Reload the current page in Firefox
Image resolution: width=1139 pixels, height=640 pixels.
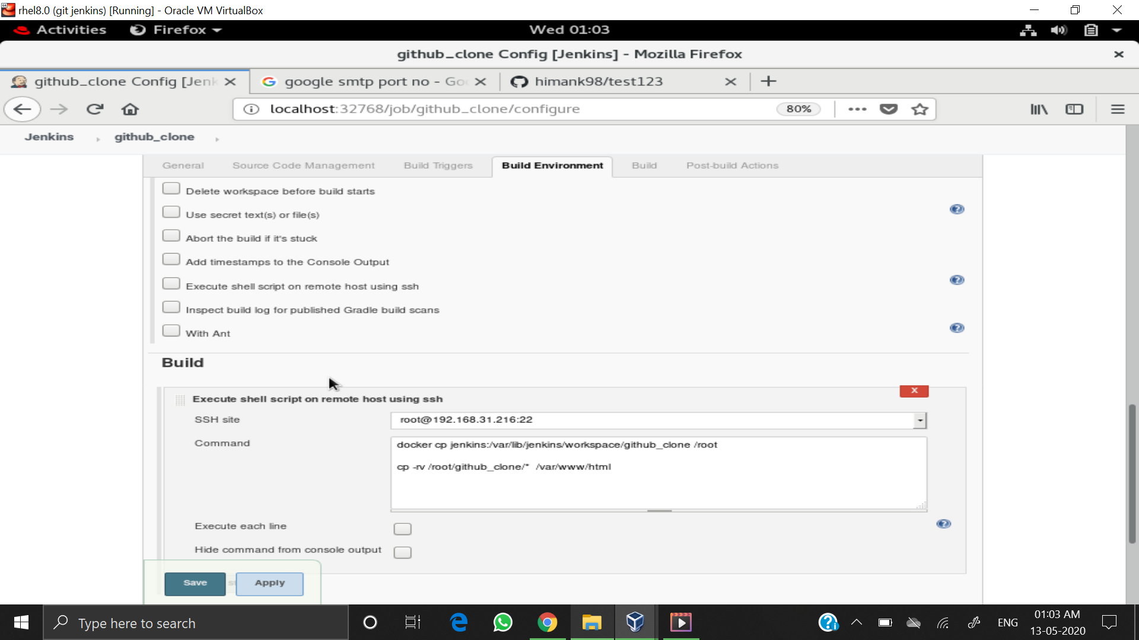pos(95,109)
